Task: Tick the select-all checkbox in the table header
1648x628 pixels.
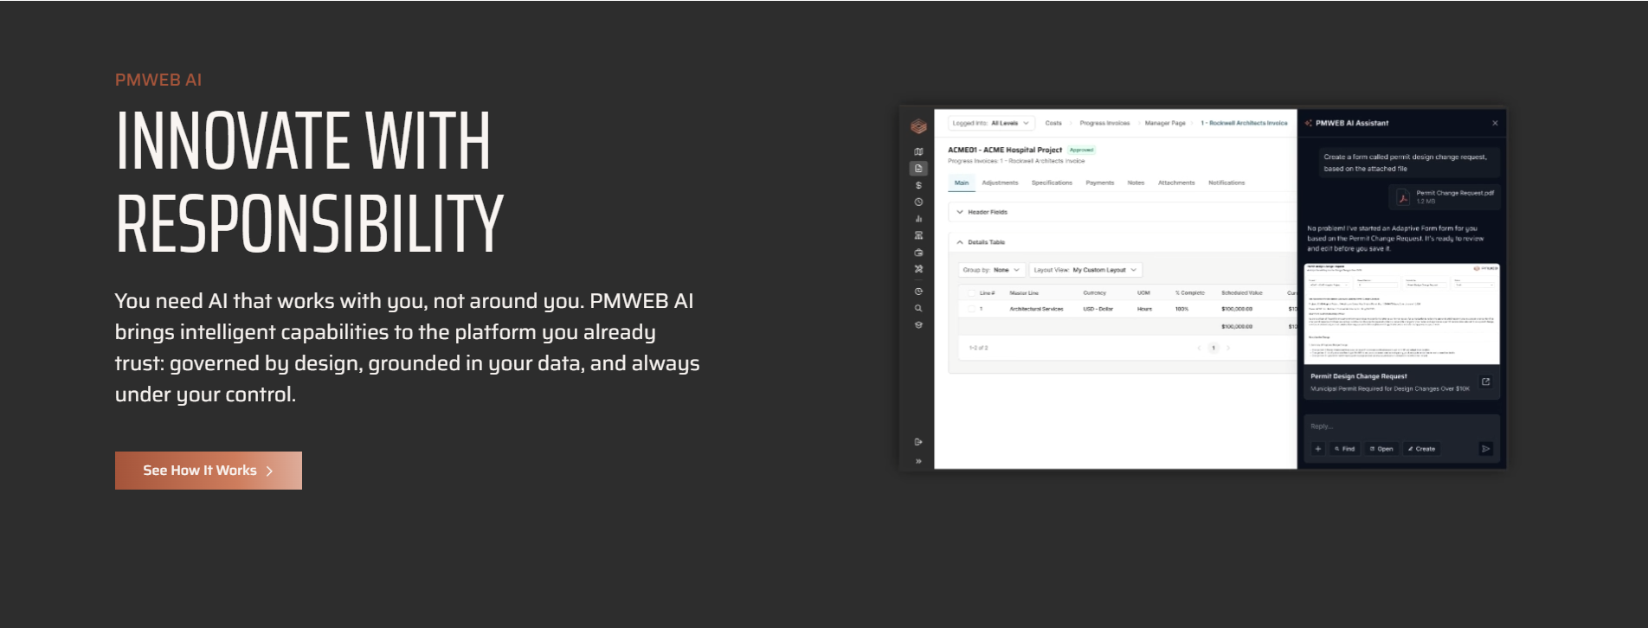Action: tap(971, 293)
